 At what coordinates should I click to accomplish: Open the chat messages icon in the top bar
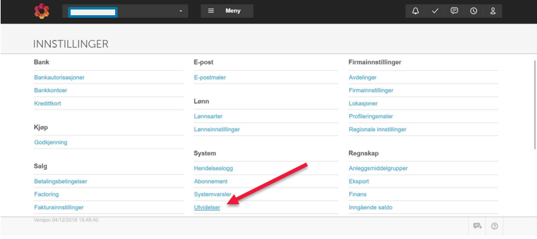tap(454, 11)
